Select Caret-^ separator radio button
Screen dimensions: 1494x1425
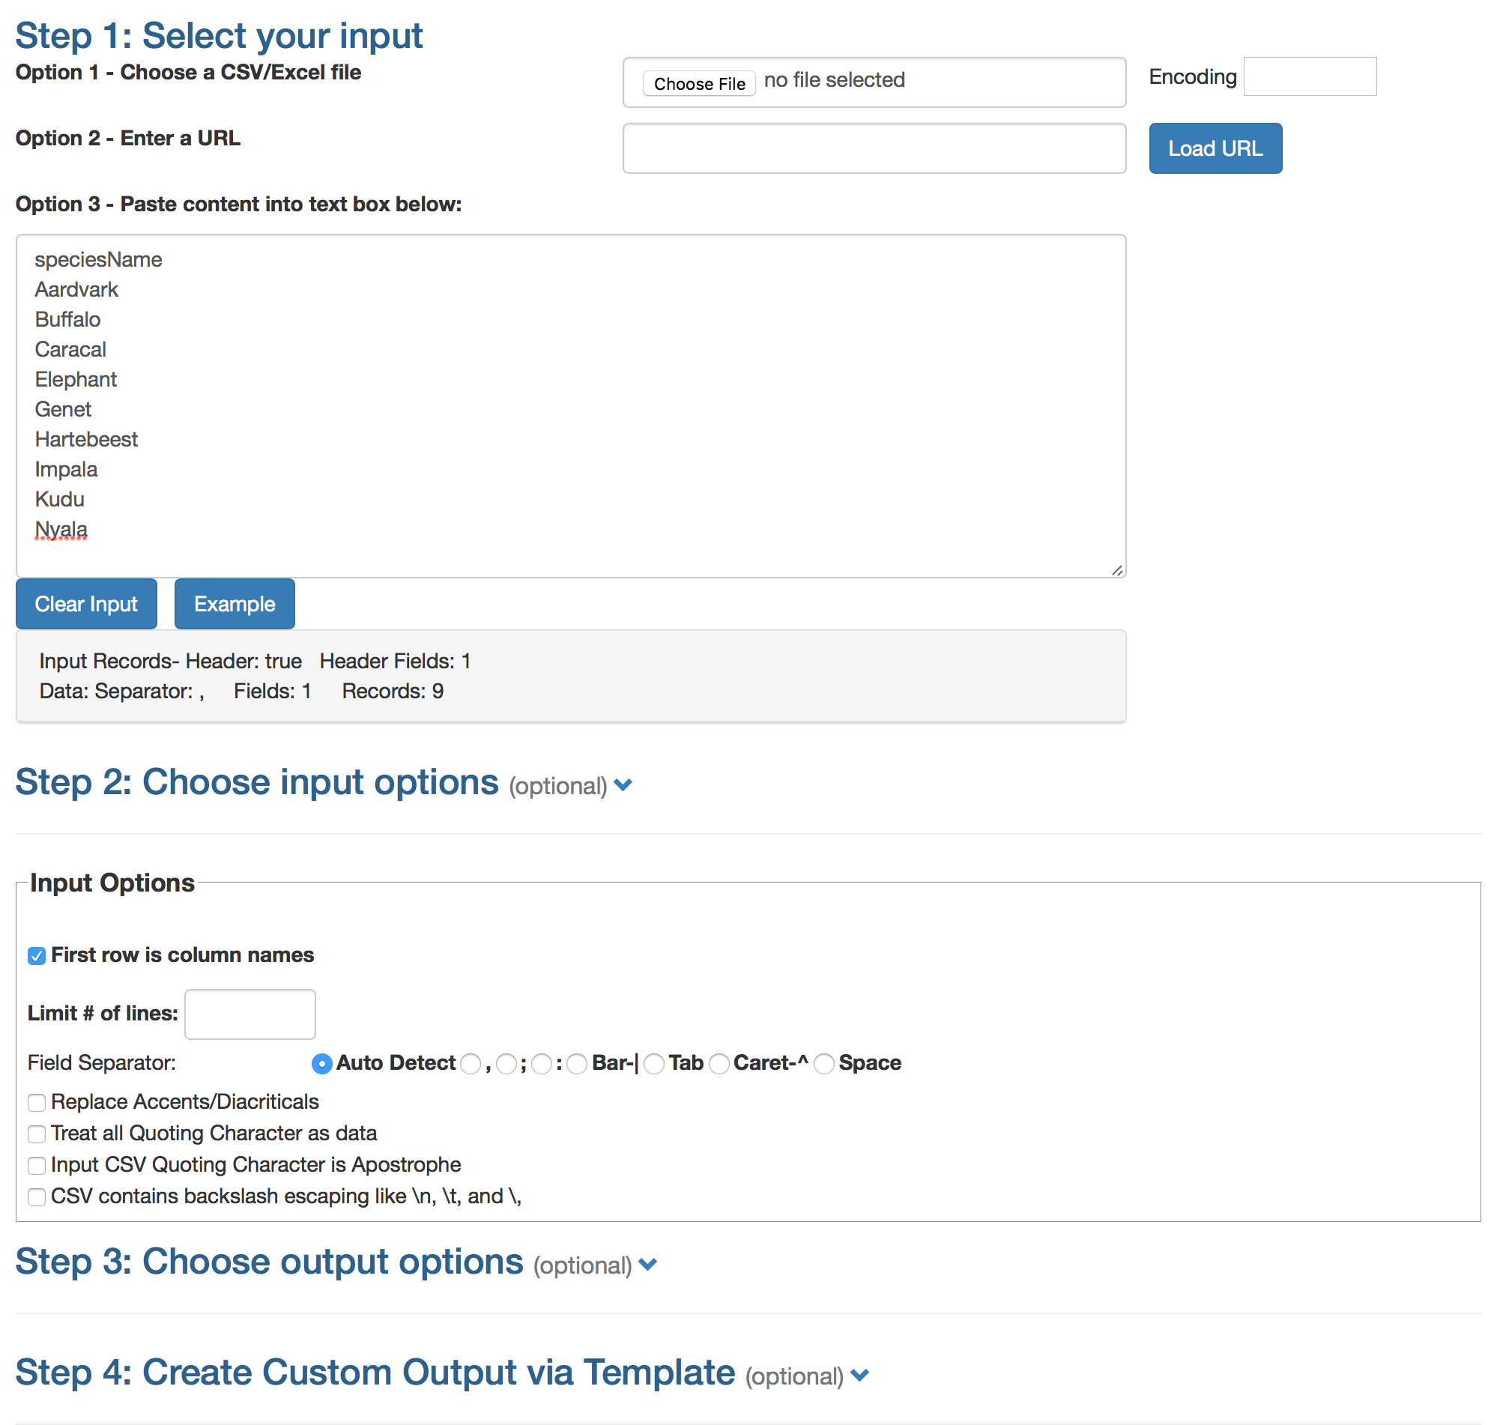[719, 1064]
